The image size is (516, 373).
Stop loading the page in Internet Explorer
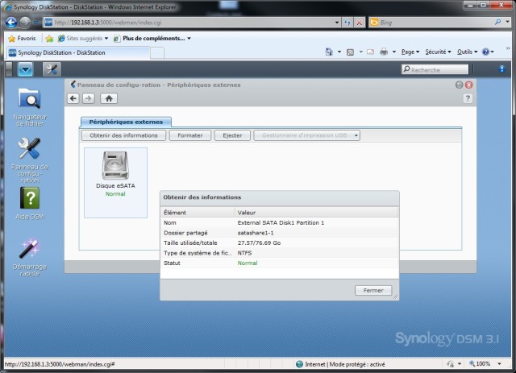tap(360, 23)
